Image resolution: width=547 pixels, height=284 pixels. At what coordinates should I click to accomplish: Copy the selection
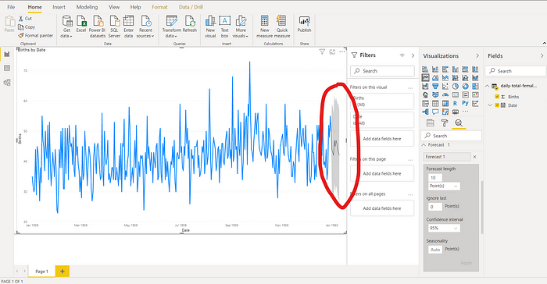(27, 27)
